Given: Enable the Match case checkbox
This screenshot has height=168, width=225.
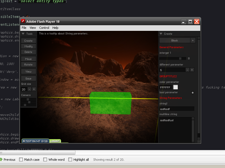Looking at the screenshot, I should pyautogui.click(x=20, y=159).
